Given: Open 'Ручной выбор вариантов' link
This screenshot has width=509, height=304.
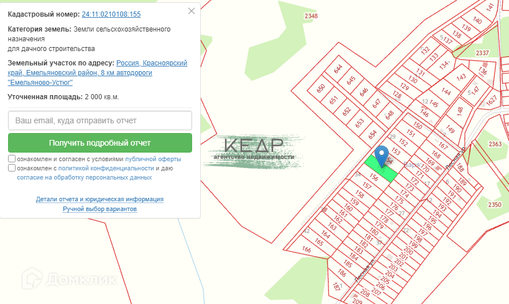Looking at the screenshot, I should click(x=99, y=209).
